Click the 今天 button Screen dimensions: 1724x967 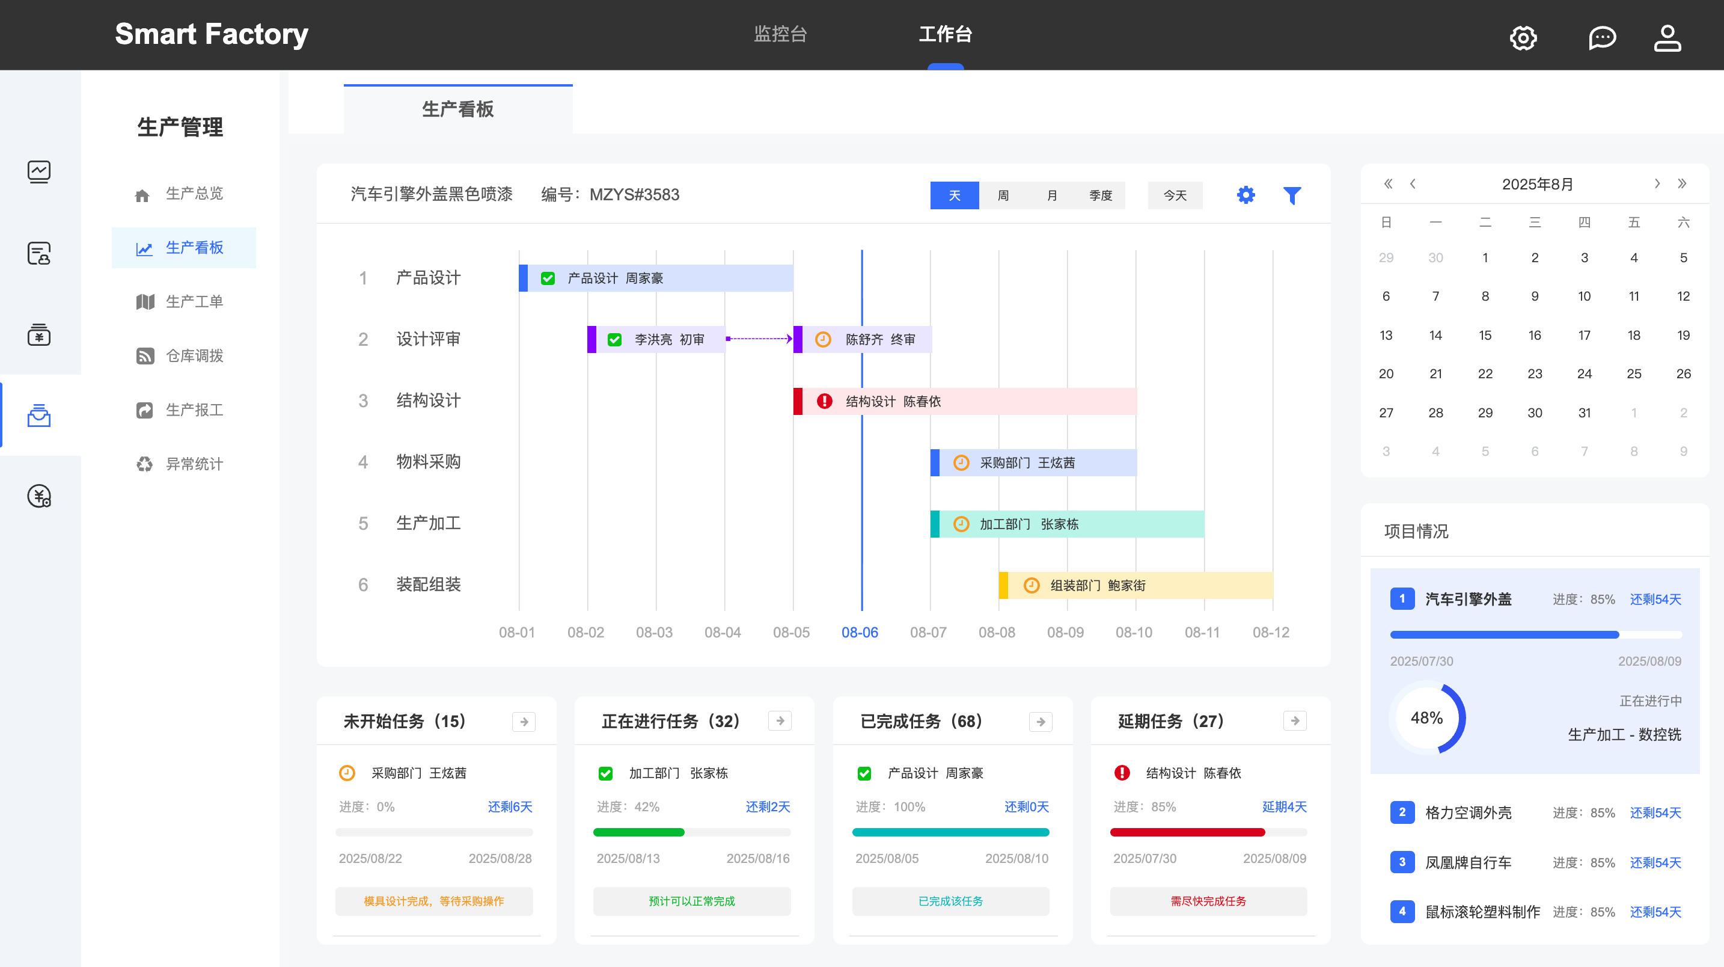[x=1175, y=195]
